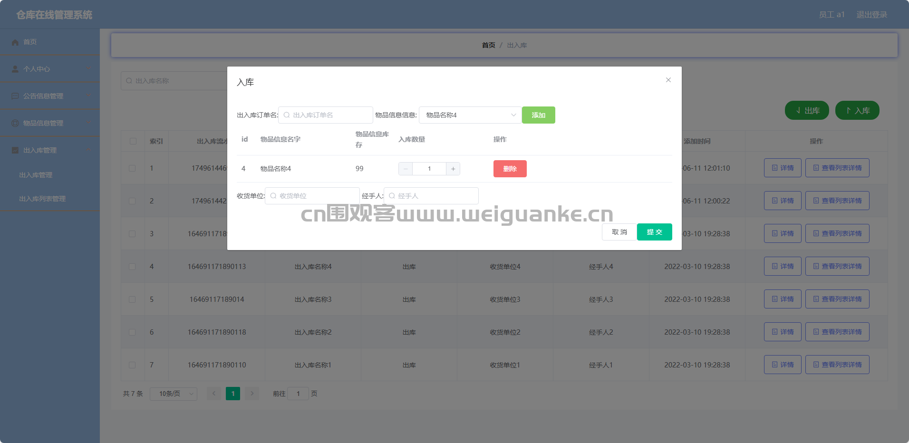Click cell 经手人3 in table

pos(601,299)
